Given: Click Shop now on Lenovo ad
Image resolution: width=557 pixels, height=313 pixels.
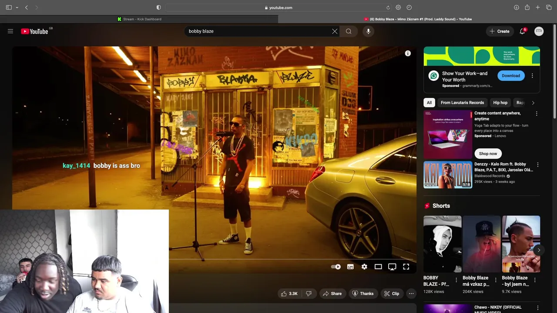Looking at the screenshot, I should pos(488,153).
